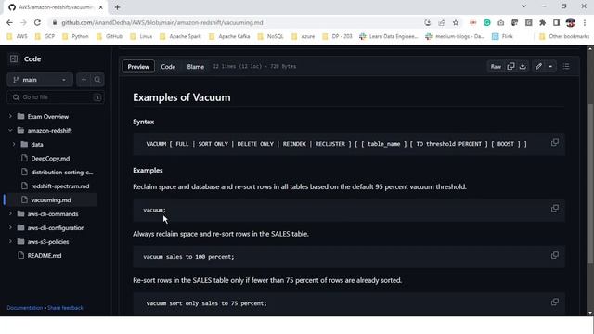Edit this file pencil icon
Screen dimensions: 594x334
click(x=538, y=66)
